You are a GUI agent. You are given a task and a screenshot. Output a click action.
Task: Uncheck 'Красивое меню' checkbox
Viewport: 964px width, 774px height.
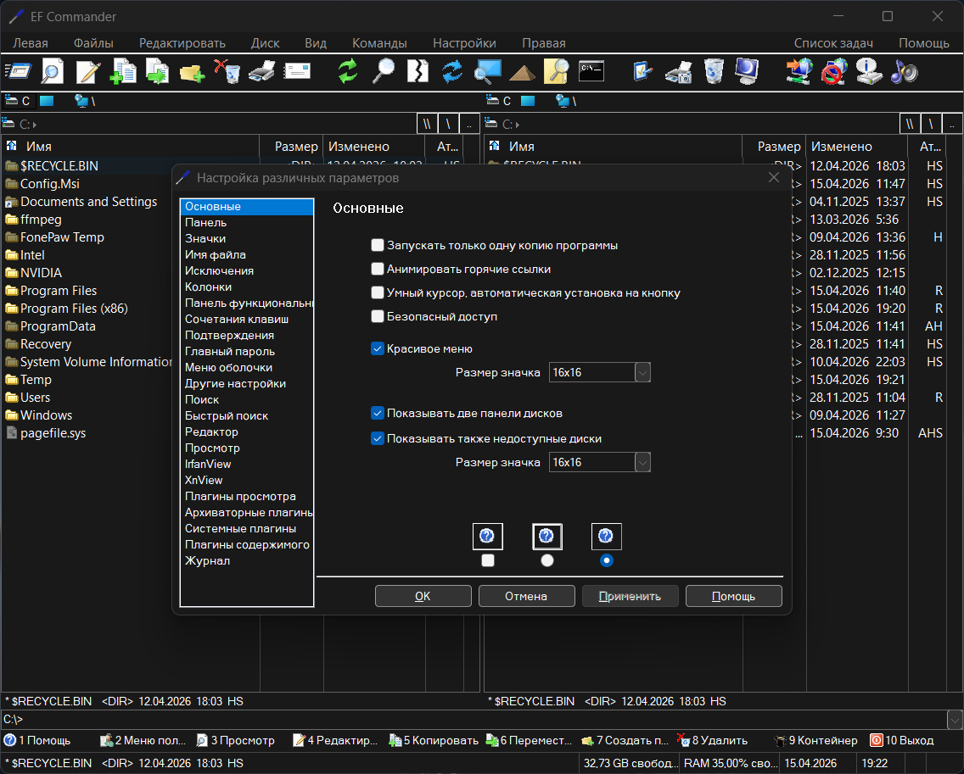(x=378, y=349)
